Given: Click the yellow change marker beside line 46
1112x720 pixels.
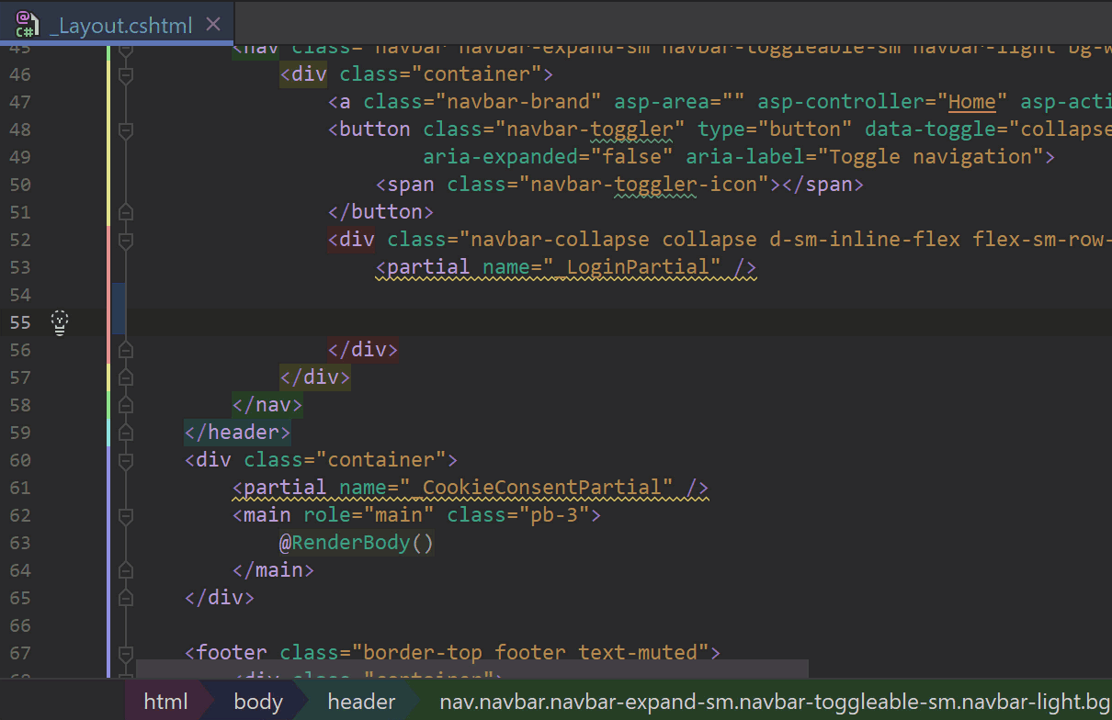Looking at the screenshot, I should tap(110, 74).
